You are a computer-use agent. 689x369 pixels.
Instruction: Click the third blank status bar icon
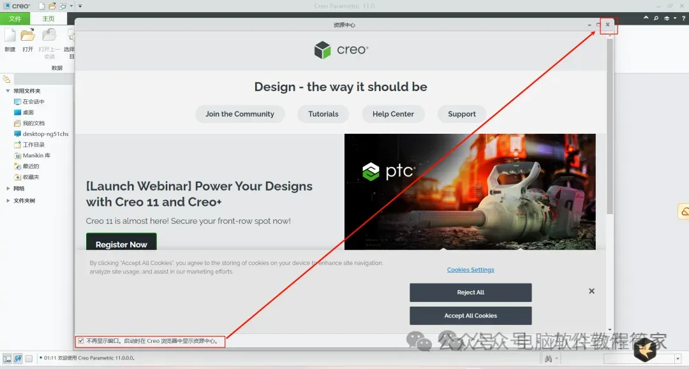pos(29,358)
